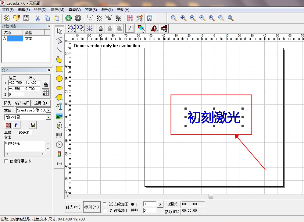304x222 pixels.
Task: Toggle the [C]连续加工 checkbox
Action: click(x=105, y=204)
